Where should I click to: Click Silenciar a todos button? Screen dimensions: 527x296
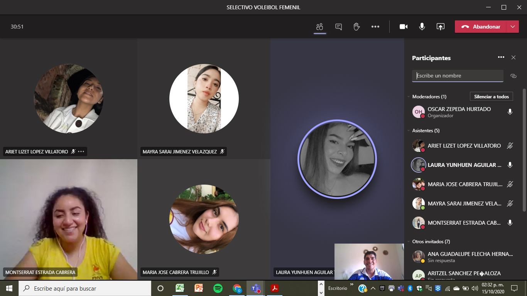[492, 97]
